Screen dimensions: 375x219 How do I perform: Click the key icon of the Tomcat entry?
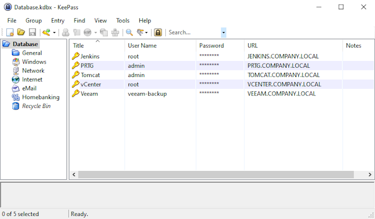click(76, 74)
